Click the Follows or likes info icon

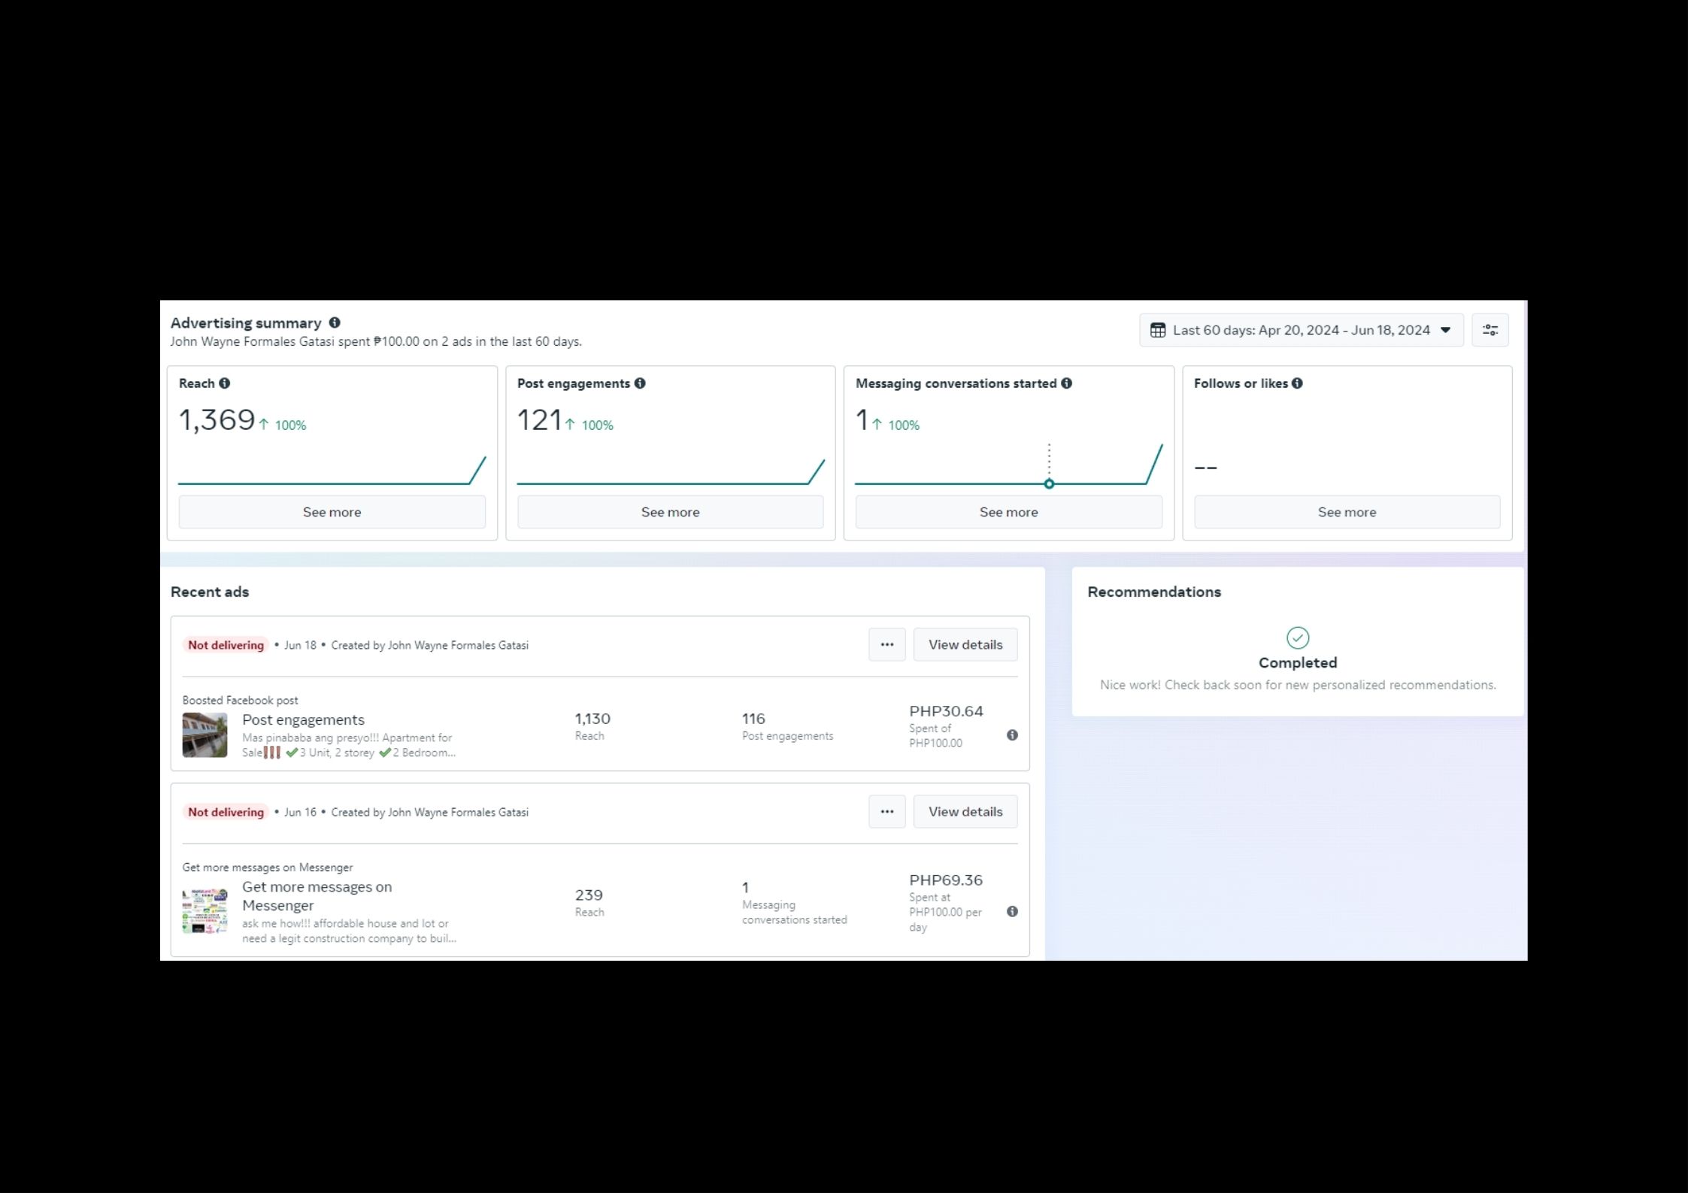(1297, 383)
